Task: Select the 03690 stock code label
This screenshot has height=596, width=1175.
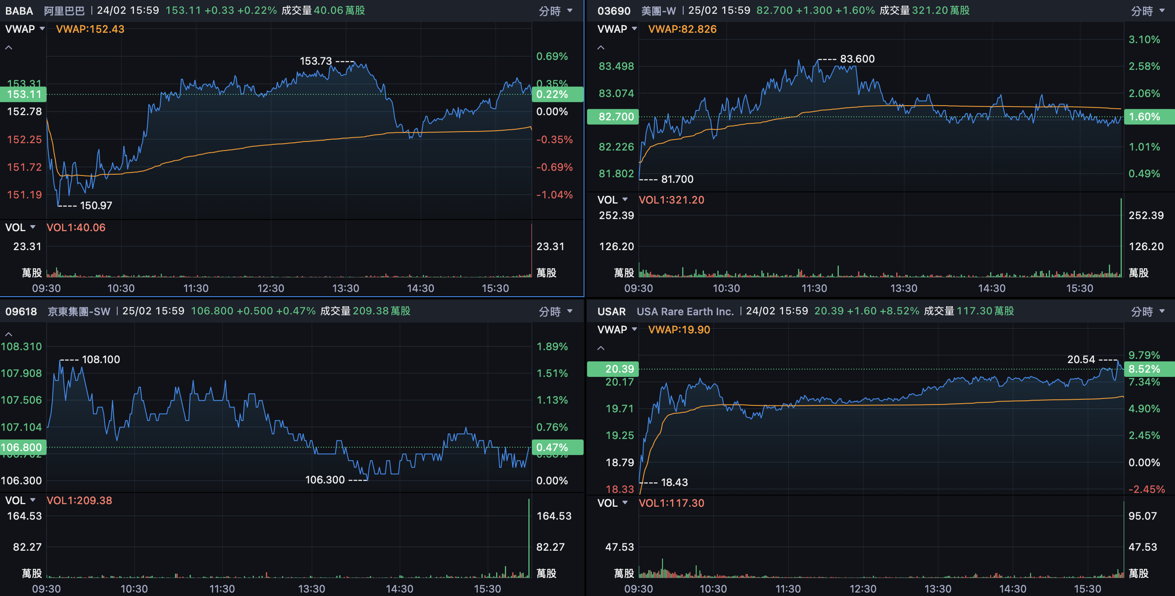Action: [x=613, y=10]
